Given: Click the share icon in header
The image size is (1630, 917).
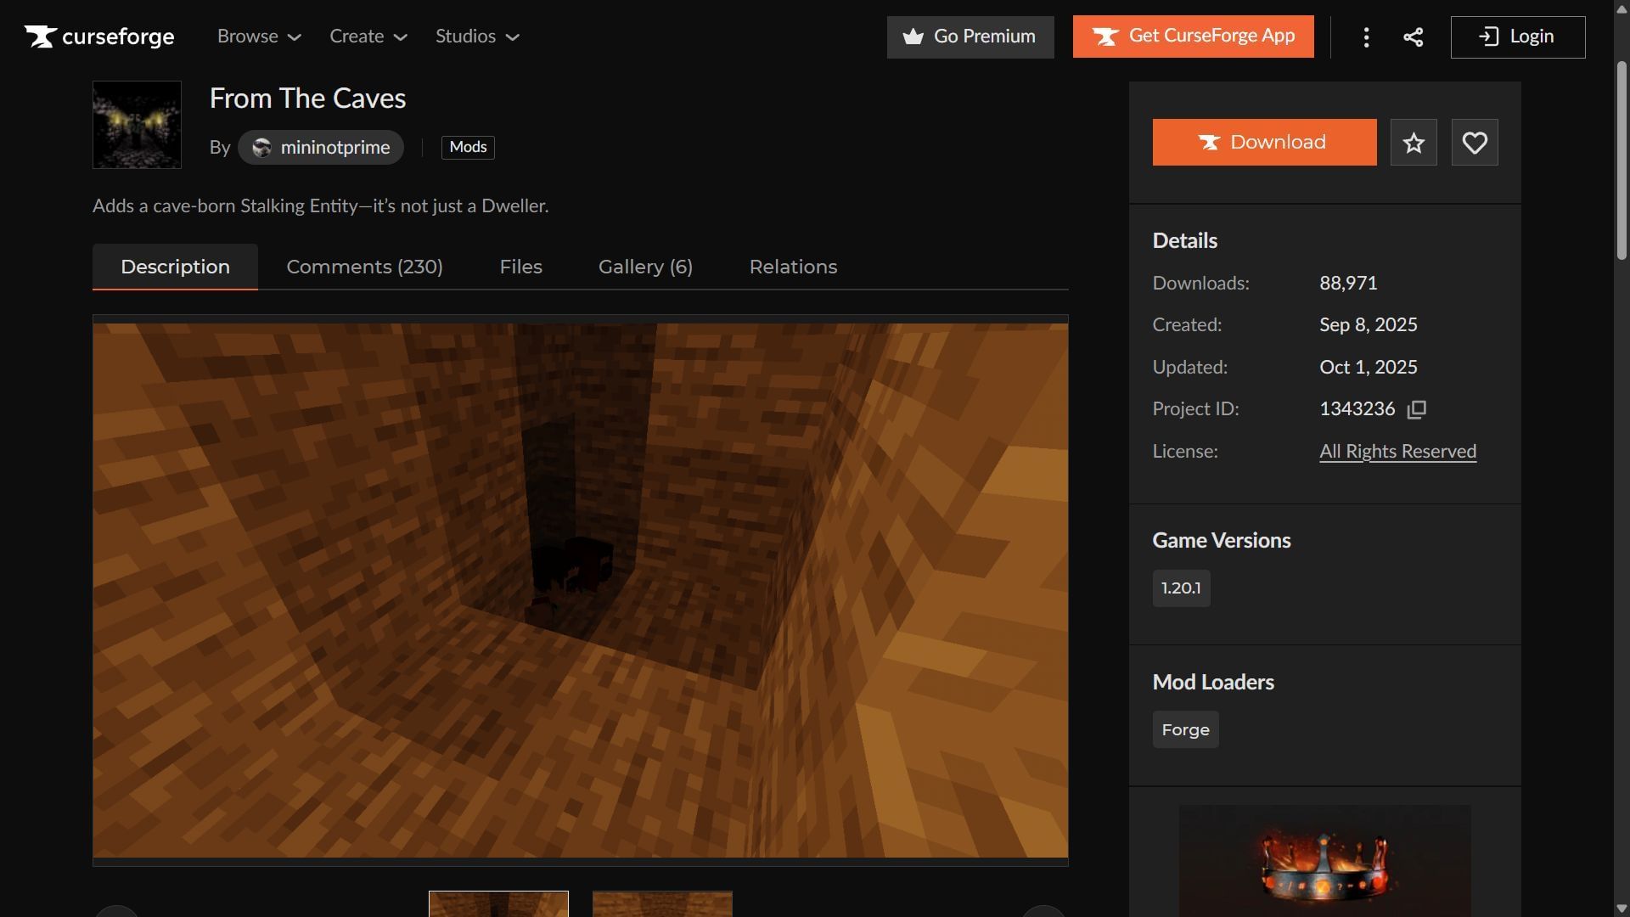Looking at the screenshot, I should point(1413,37).
